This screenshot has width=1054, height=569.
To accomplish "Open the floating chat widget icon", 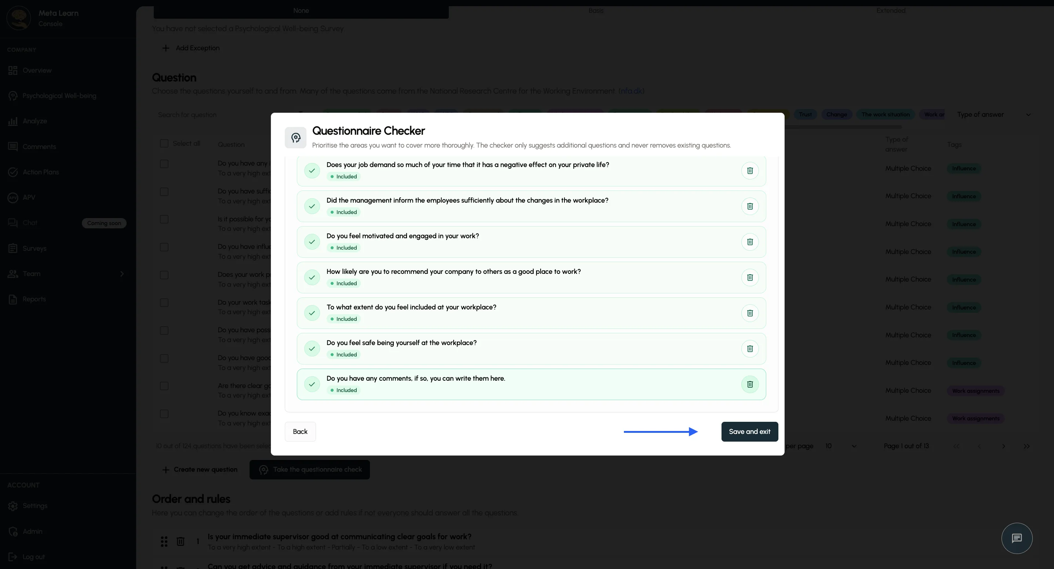I will [x=1017, y=538].
